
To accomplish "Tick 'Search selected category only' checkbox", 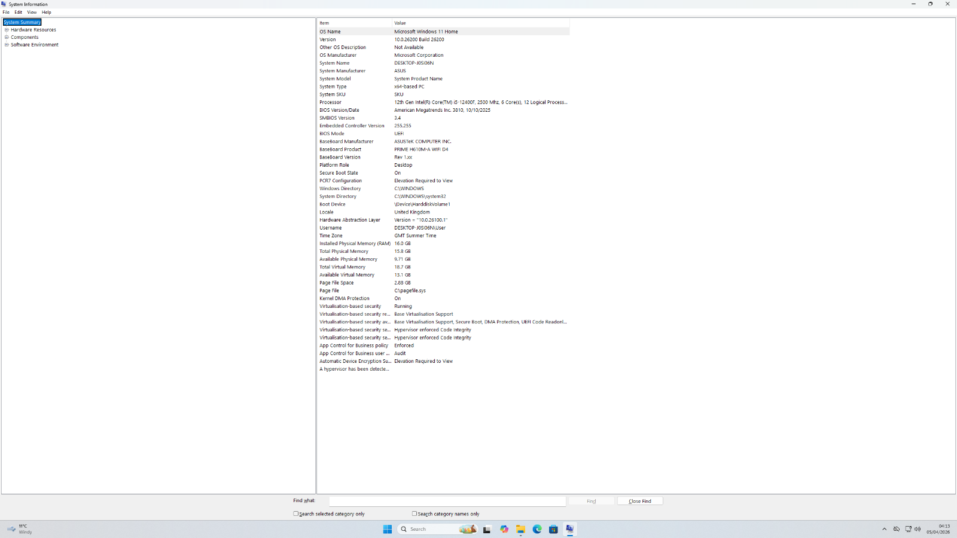I will (x=295, y=513).
